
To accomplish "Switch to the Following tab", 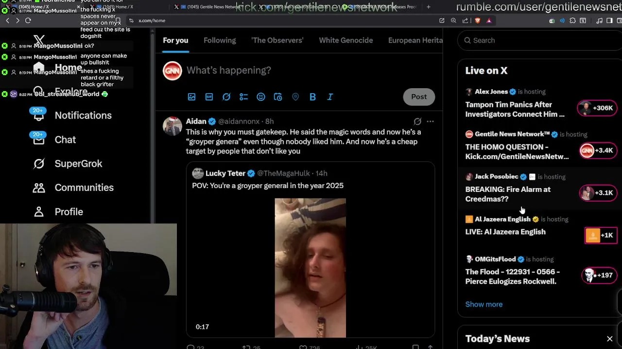I will [220, 40].
